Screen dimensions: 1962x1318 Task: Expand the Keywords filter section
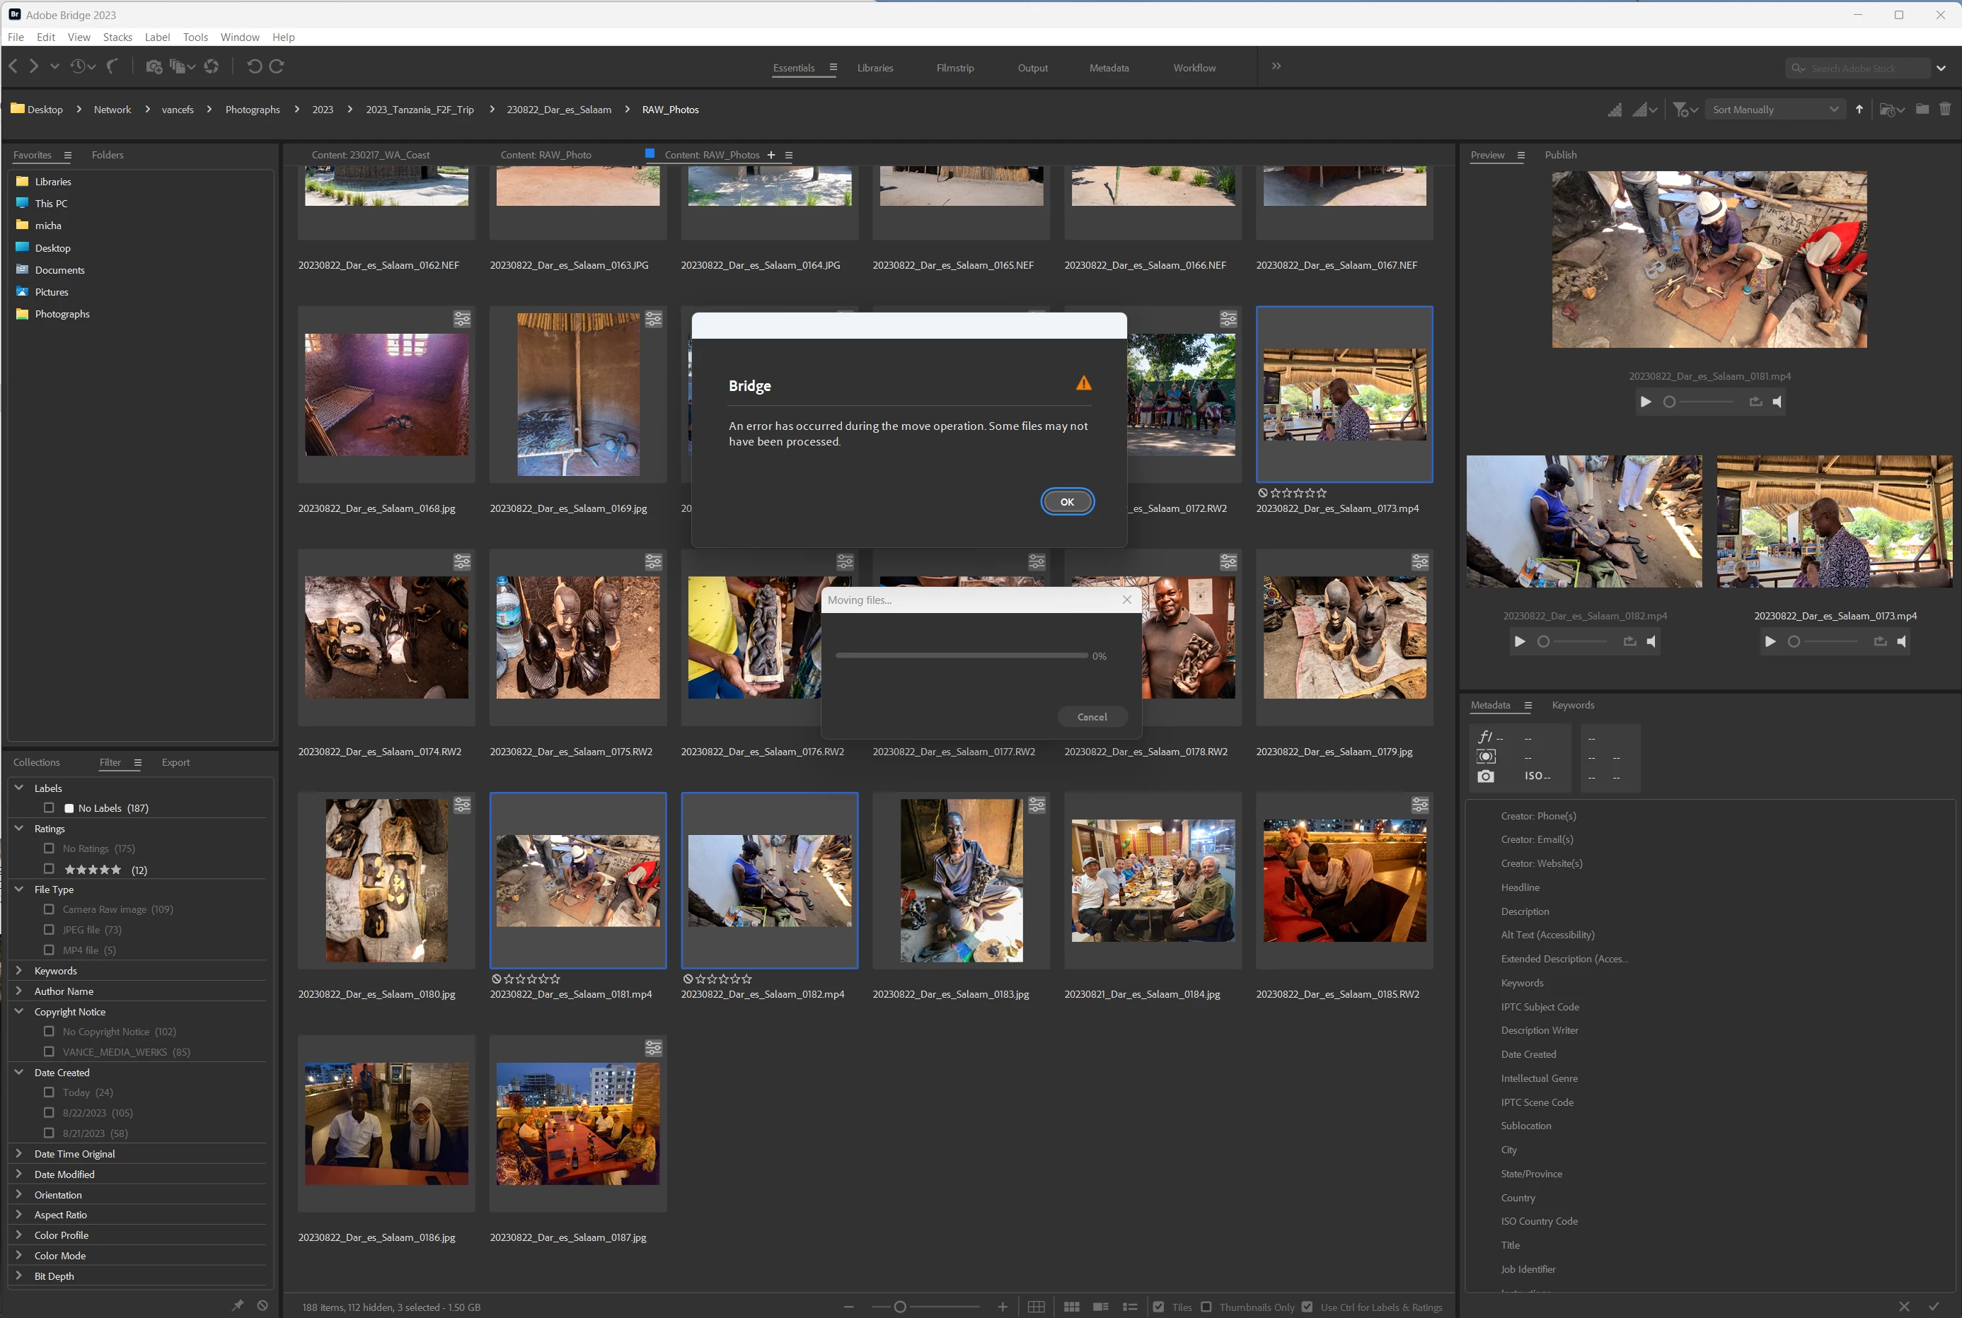pos(19,970)
